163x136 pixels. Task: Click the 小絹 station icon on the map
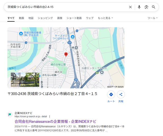(76, 48)
